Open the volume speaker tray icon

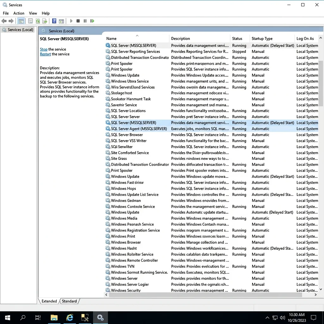click(x=283, y=318)
